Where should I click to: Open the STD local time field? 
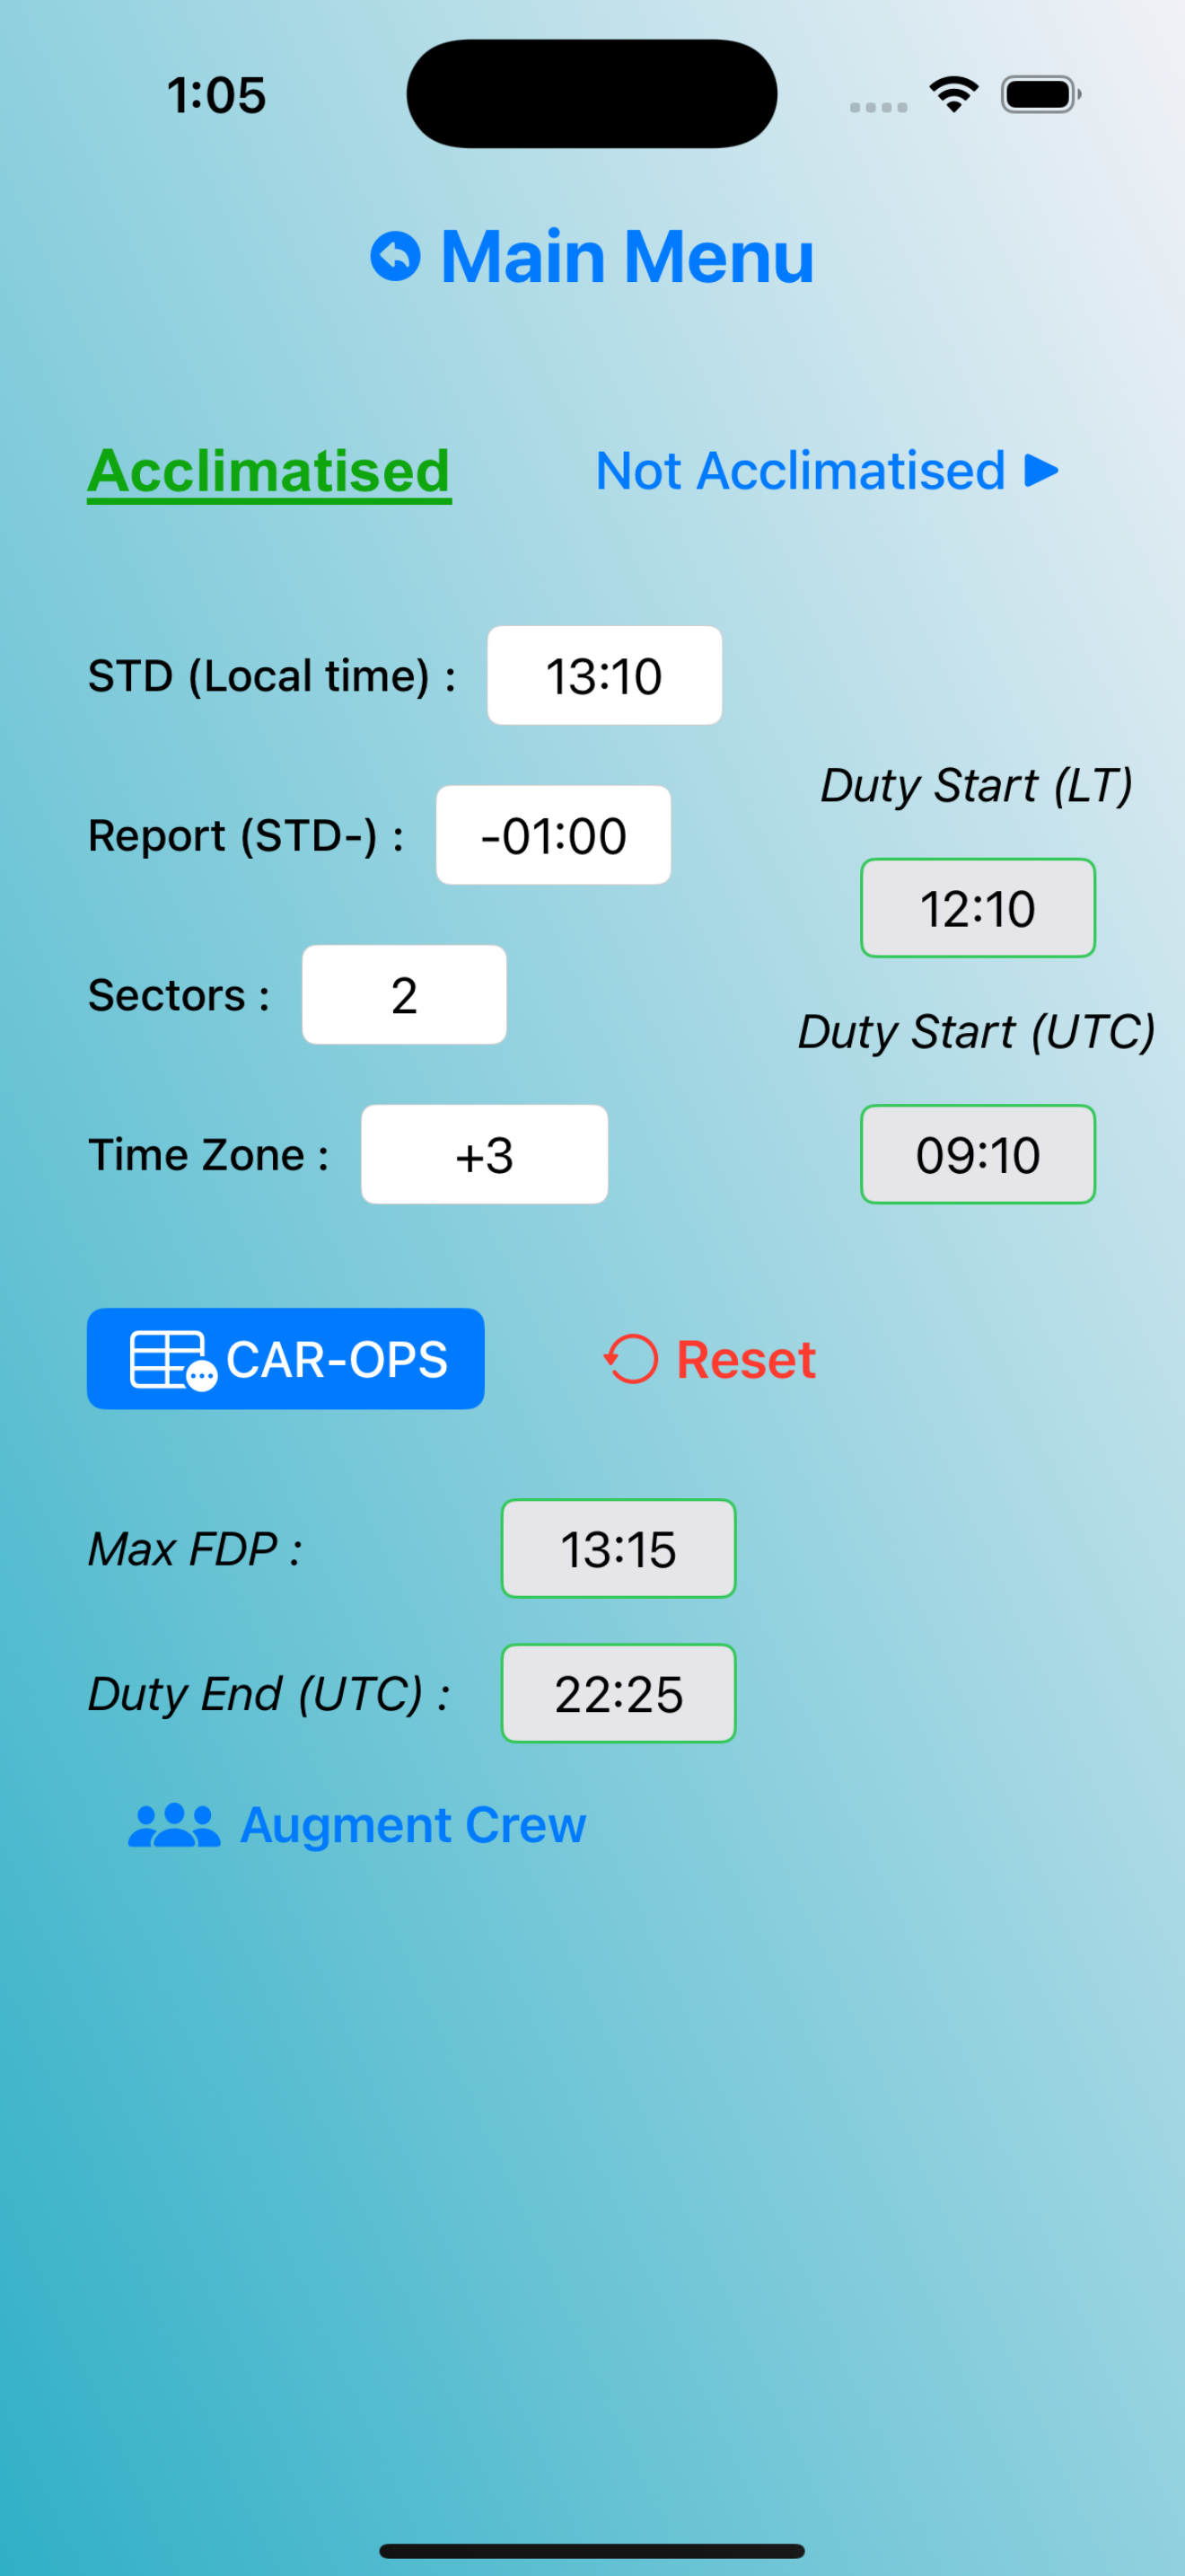click(x=604, y=676)
